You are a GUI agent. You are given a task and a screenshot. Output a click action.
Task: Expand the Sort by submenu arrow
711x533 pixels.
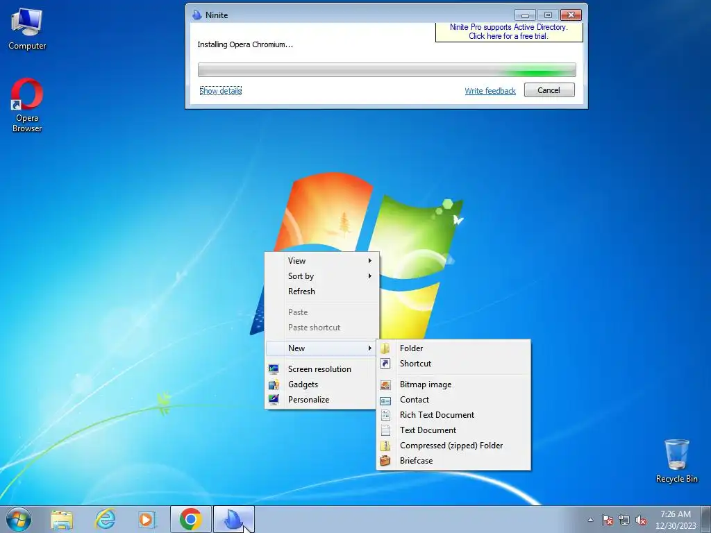370,276
